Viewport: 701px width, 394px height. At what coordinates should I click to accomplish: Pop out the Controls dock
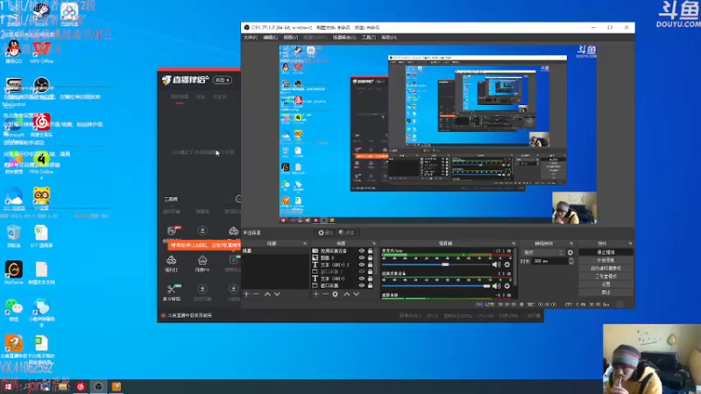(x=630, y=243)
